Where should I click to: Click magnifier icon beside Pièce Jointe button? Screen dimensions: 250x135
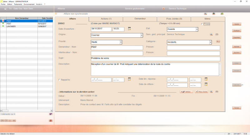coord(211,92)
